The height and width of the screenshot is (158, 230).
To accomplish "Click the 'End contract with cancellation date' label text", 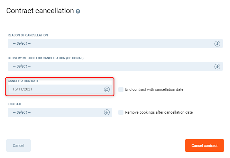I will (x=154, y=89).
